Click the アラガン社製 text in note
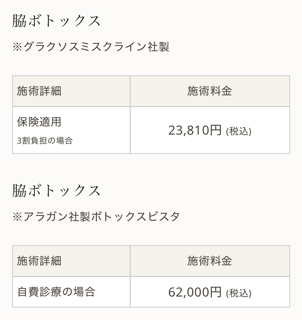The width and height of the screenshot is (302, 320). 57,217
